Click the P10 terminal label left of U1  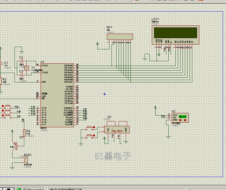tap(33, 107)
